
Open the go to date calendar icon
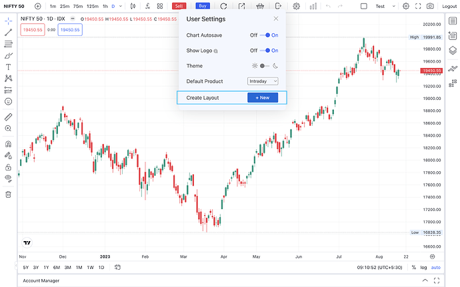pyautogui.click(x=117, y=268)
